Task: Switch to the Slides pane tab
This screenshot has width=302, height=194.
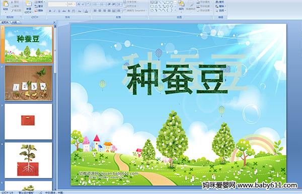Action: pos(5,23)
